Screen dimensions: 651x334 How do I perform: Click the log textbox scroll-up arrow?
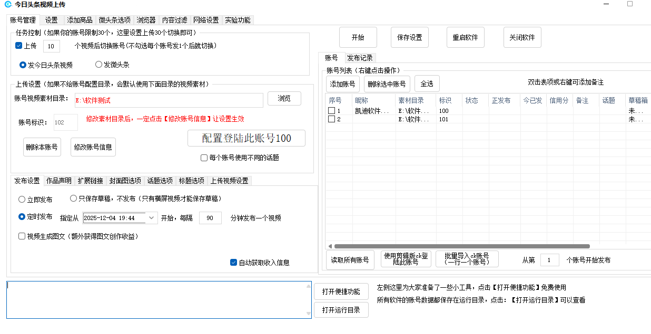coord(308,286)
